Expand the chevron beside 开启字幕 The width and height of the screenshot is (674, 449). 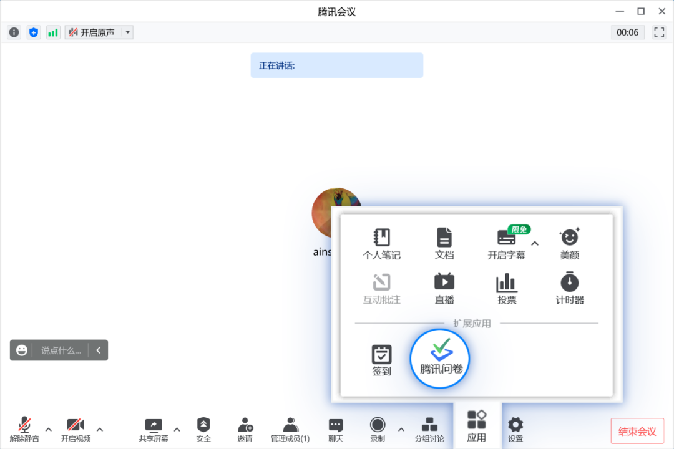(535, 243)
